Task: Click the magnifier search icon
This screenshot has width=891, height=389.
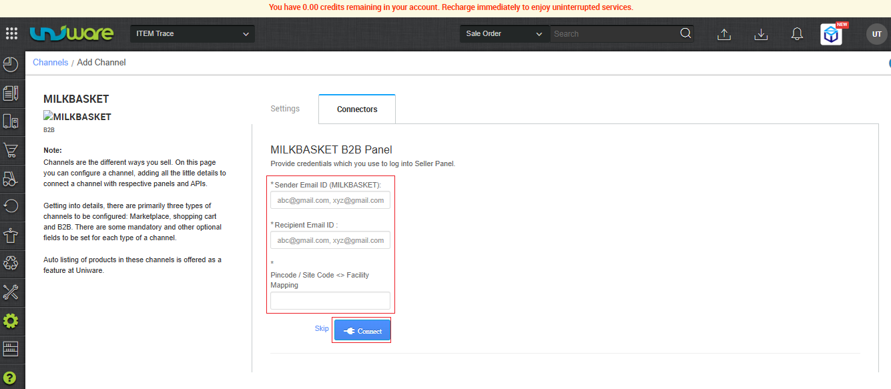Action: click(685, 33)
